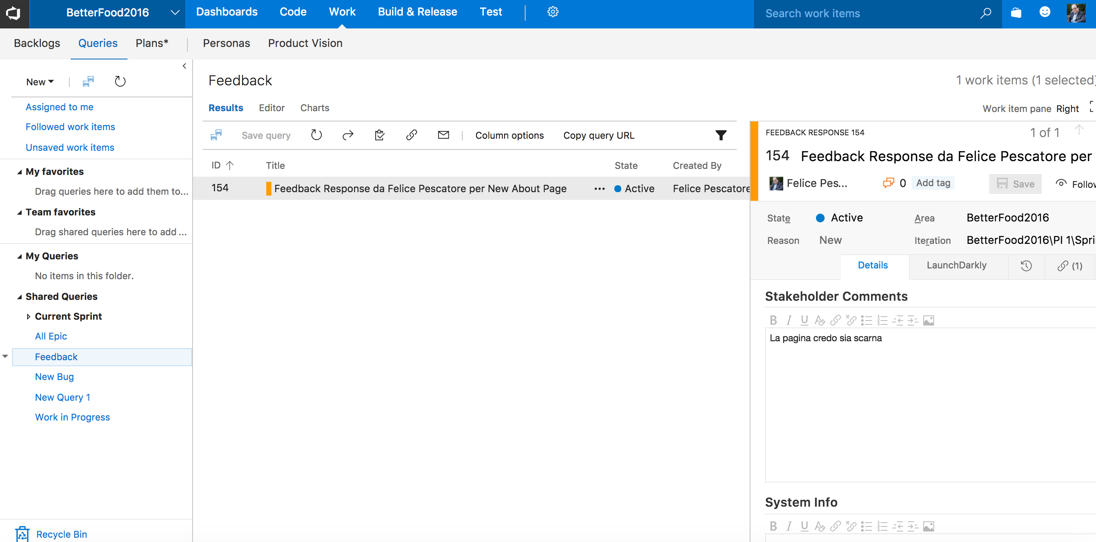This screenshot has height=542, width=1096.
Task: Click the save query icon in left pane
Action: coord(88,81)
